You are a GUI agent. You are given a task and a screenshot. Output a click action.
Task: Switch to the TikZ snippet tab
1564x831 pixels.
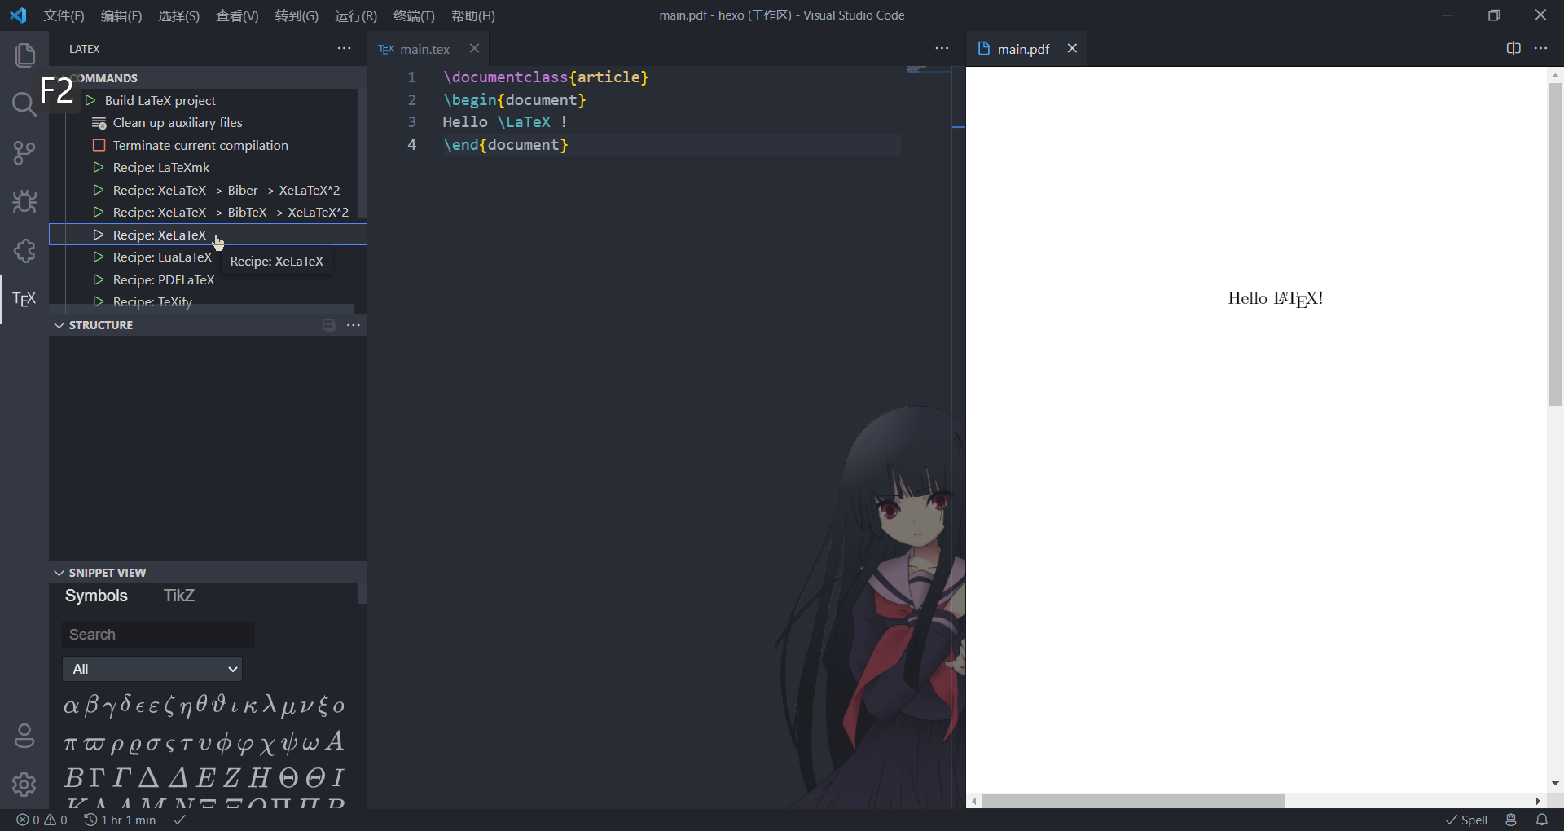(178, 596)
